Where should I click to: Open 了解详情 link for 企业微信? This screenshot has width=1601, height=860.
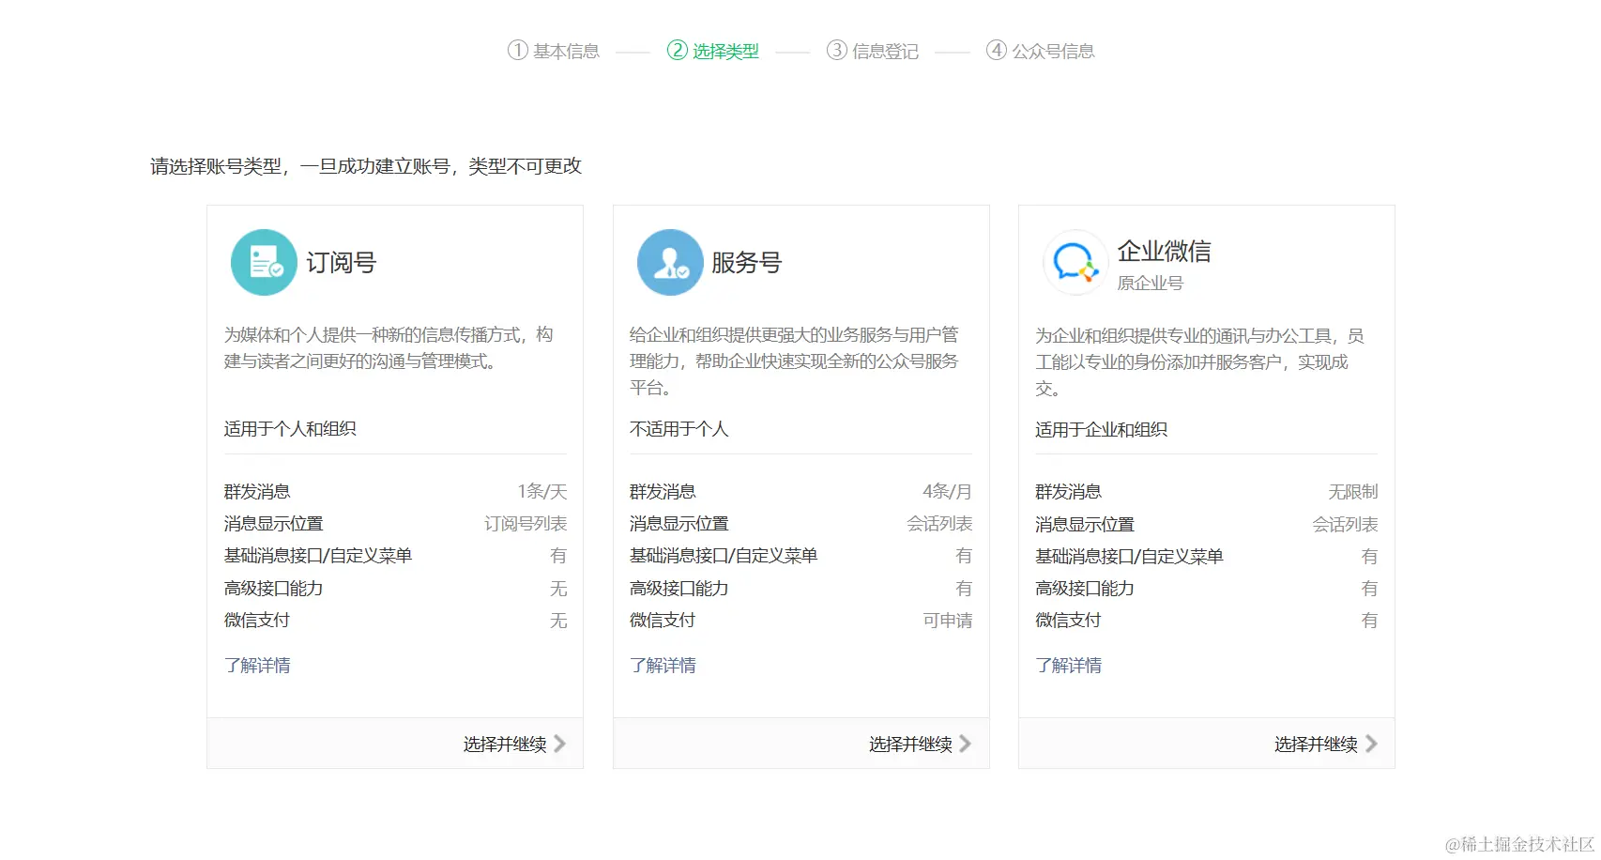click(x=1068, y=666)
